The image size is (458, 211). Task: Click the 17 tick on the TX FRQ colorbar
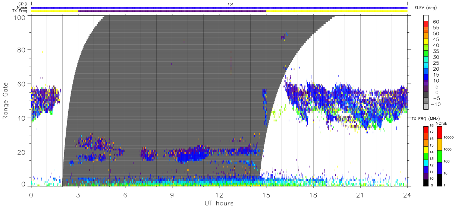point(432,132)
